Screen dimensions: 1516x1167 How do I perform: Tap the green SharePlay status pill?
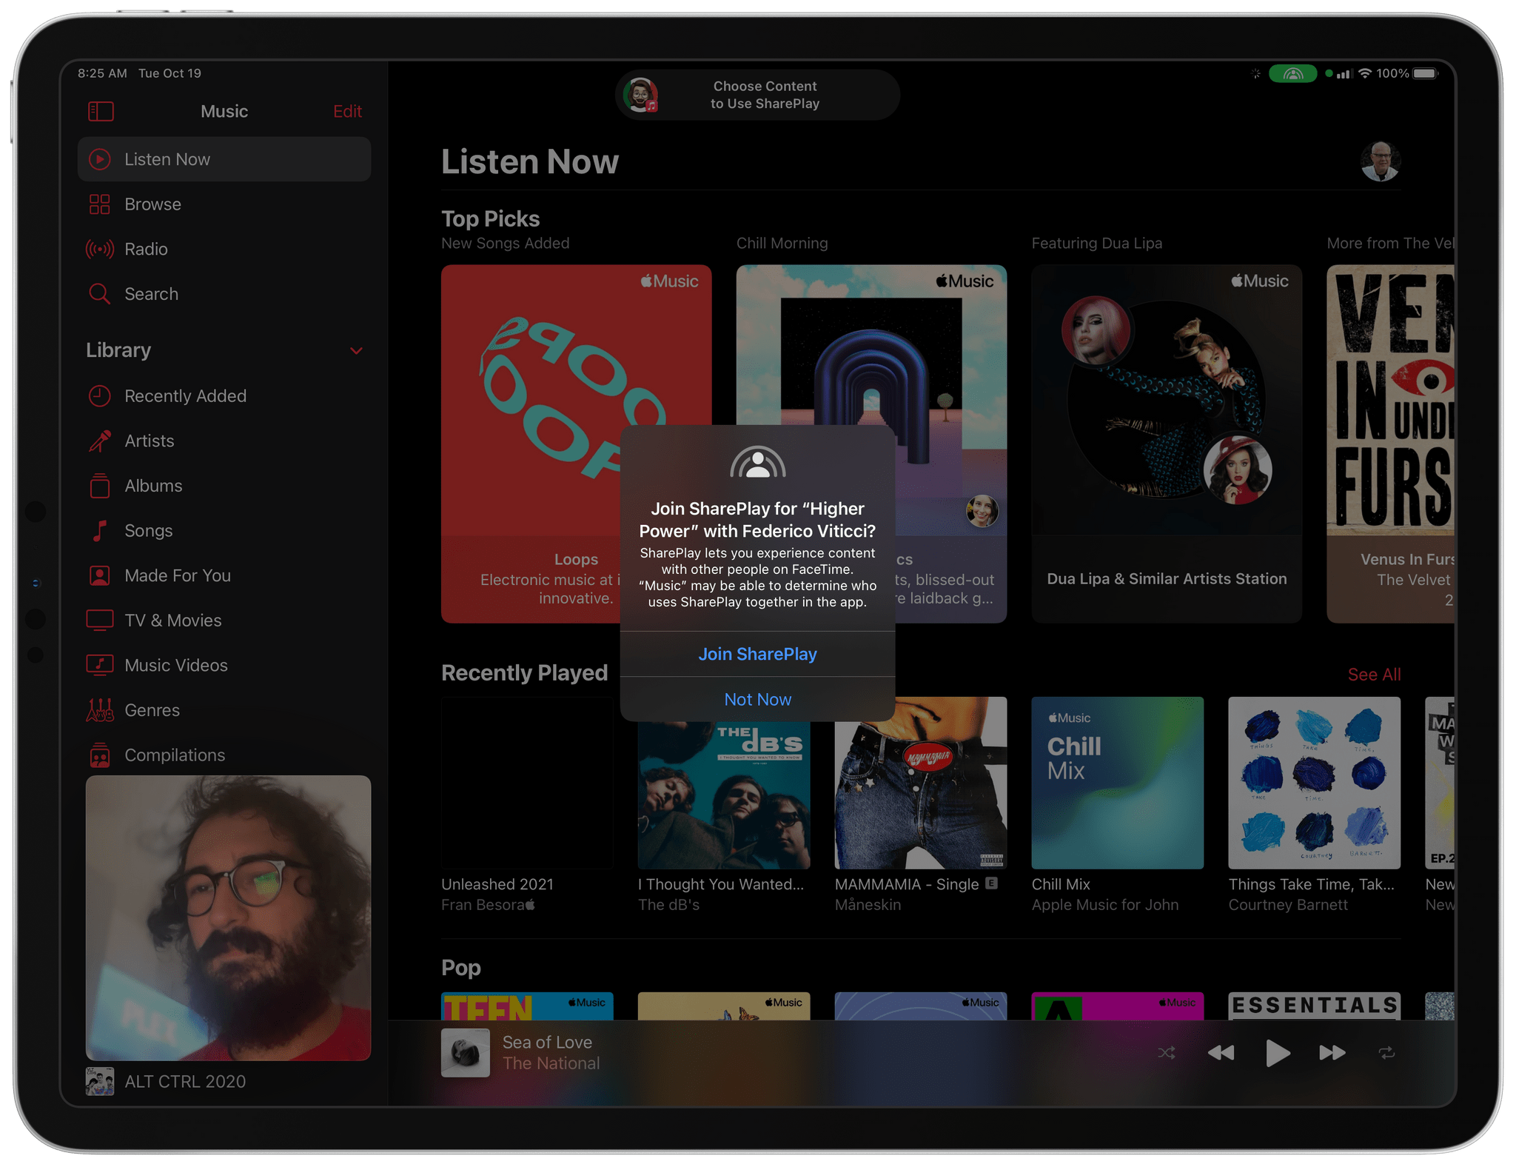(1292, 73)
